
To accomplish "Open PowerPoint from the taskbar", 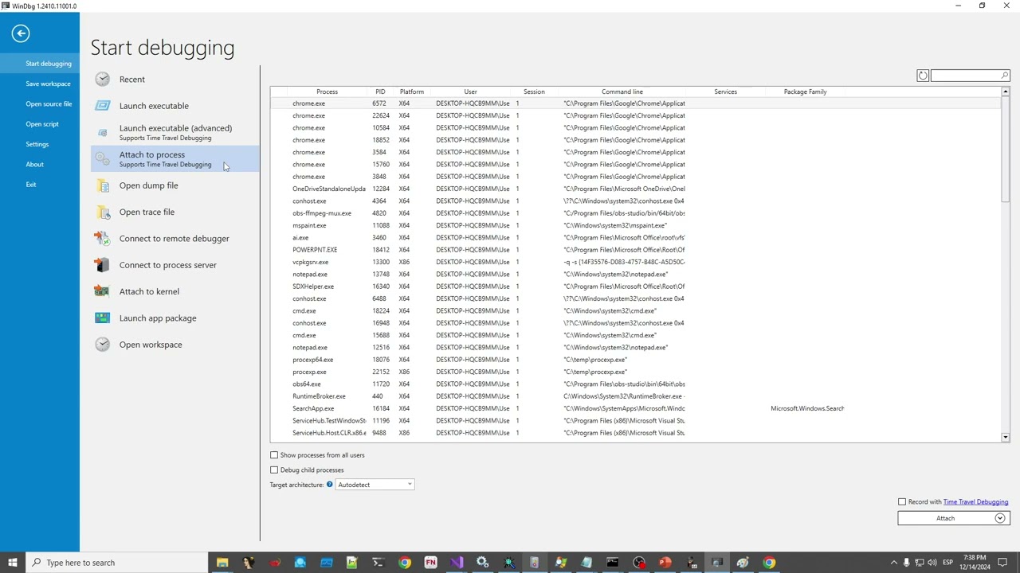I will pos(665,563).
